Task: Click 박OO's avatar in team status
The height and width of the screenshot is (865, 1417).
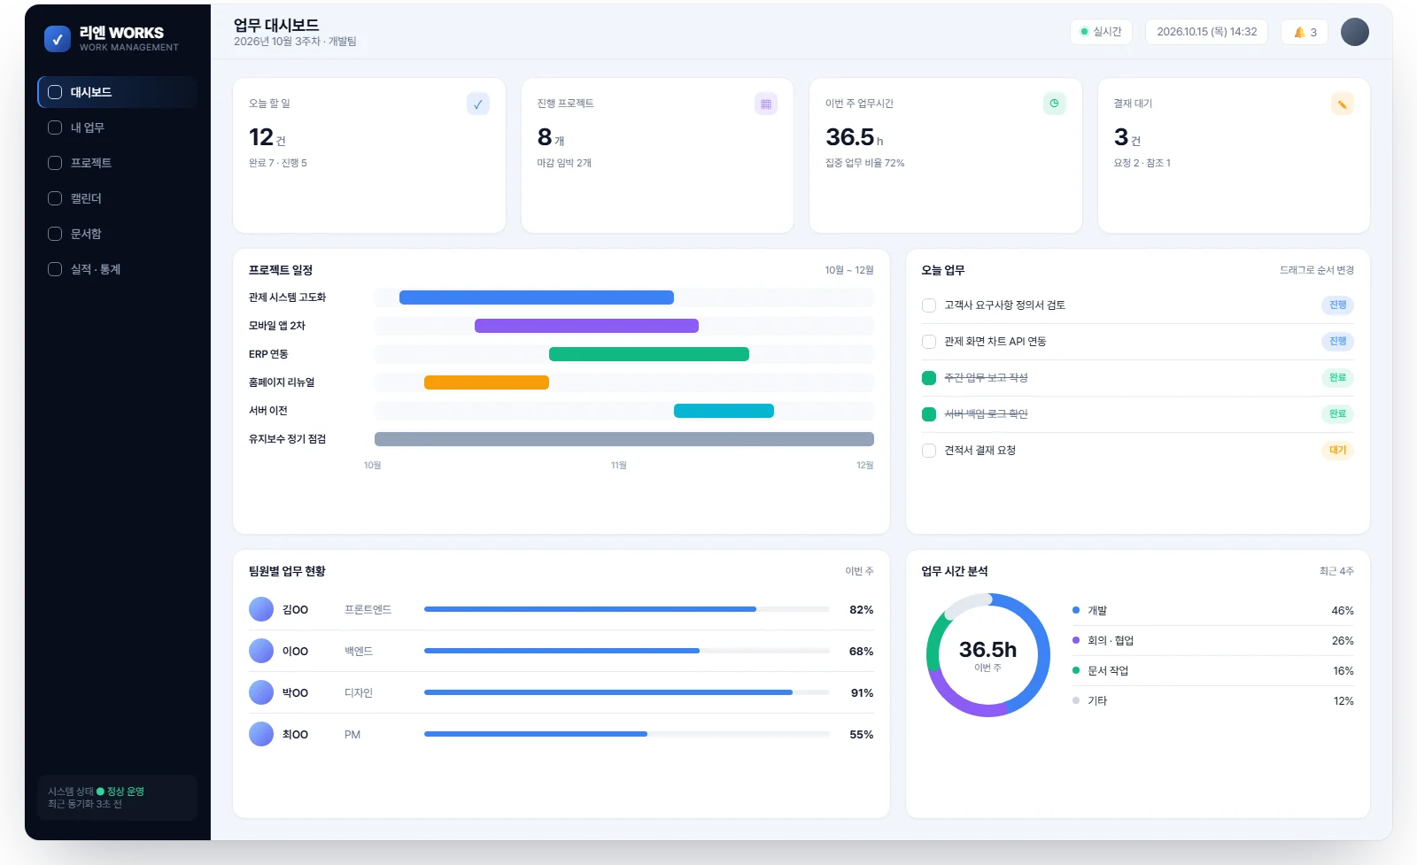Action: tap(261, 692)
